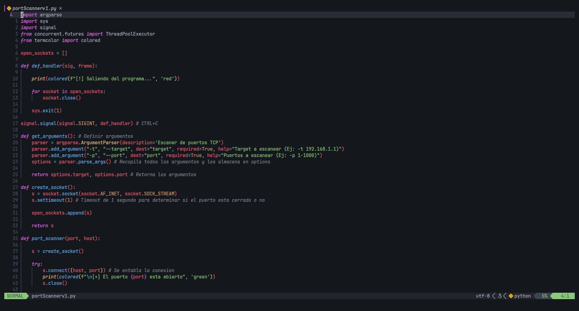
Task: Click the portScannerv1.py filename in statusline
Action: pos(54,296)
